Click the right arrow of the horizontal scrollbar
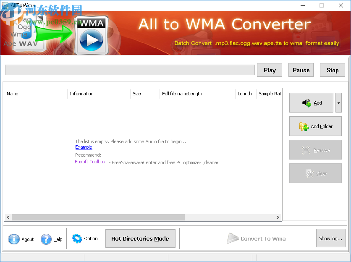The image size is (351, 262). [x=278, y=217]
